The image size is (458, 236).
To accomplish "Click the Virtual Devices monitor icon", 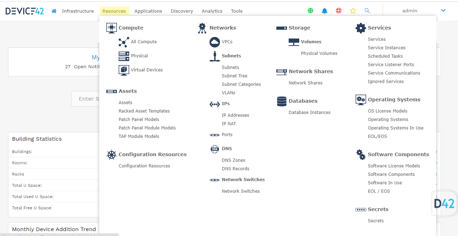I will 124,70.
